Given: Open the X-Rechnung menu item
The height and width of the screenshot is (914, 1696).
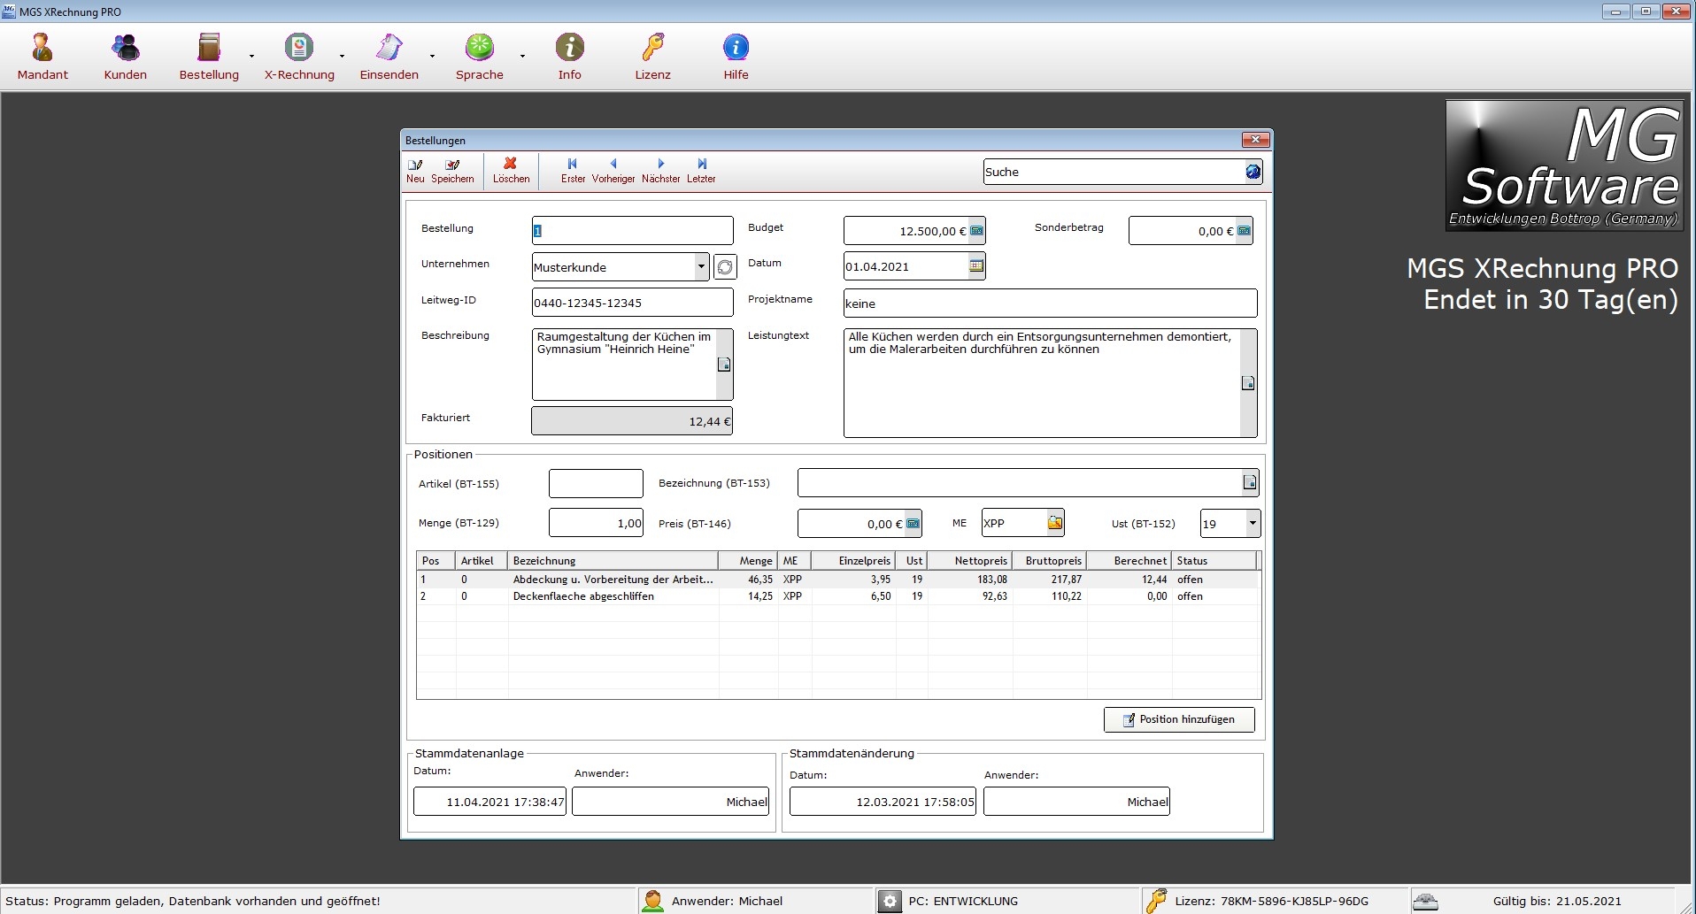Looking at the screenshot, I should [299, 56].
